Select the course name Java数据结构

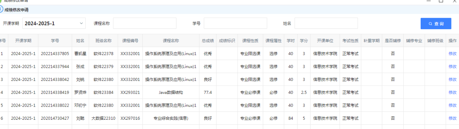click(x=171, y=92)
